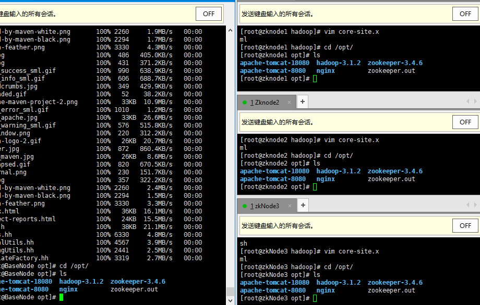Click zookeeper.out in zknode2 listing
This screenshot has height=305, width=480.
click(391, 179)
